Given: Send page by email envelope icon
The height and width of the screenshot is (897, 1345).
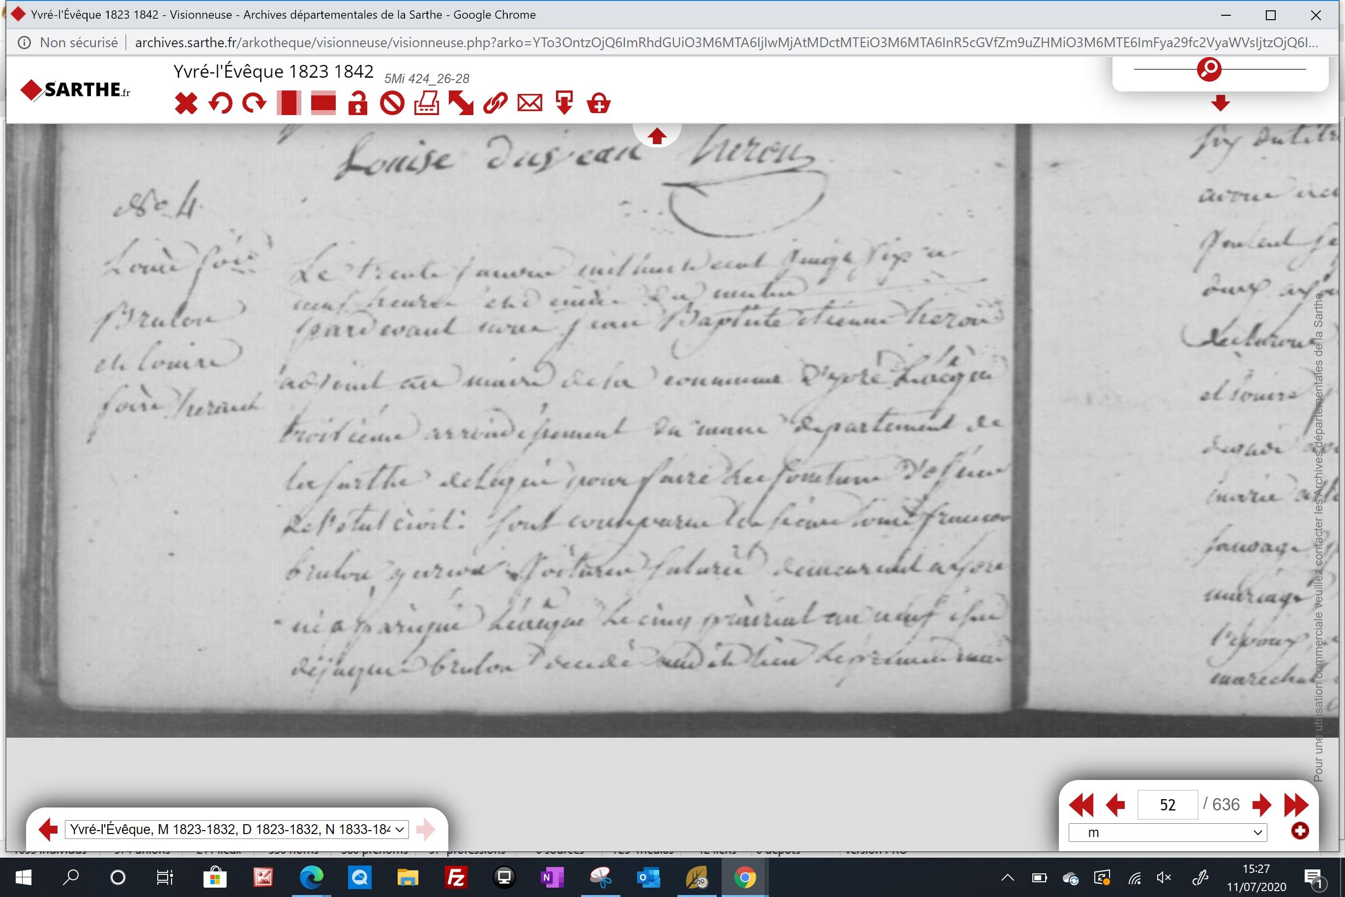Looking at the screenshot, I should (530, 104).
